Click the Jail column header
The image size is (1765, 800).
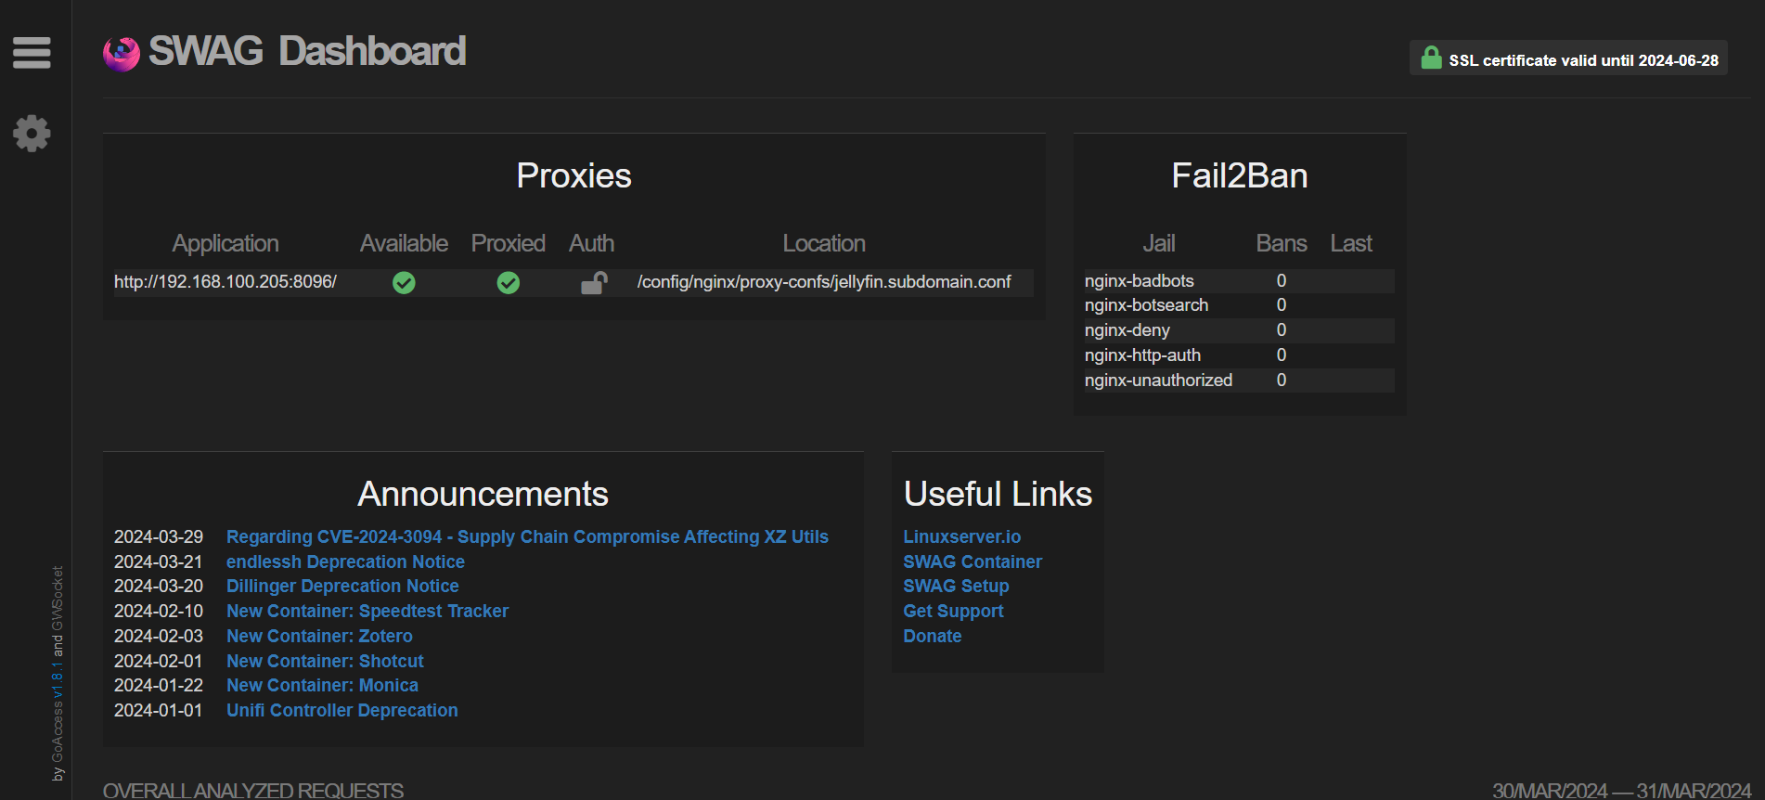click(x=1159, y=244)
